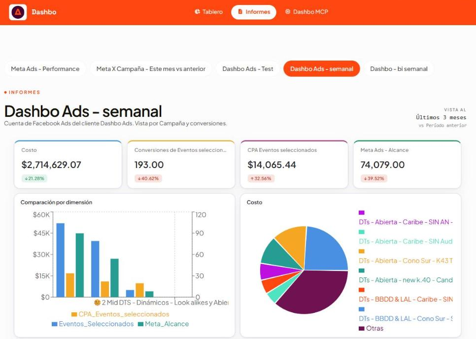The width and height of the screenshot is (476, 339).
Task: Open the Últimos 3 meses period selector
Action: (441, 117)
